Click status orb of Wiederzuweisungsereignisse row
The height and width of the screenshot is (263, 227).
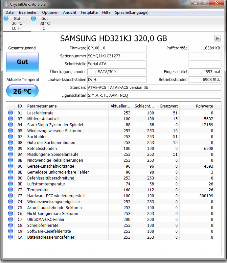[11, 202]
